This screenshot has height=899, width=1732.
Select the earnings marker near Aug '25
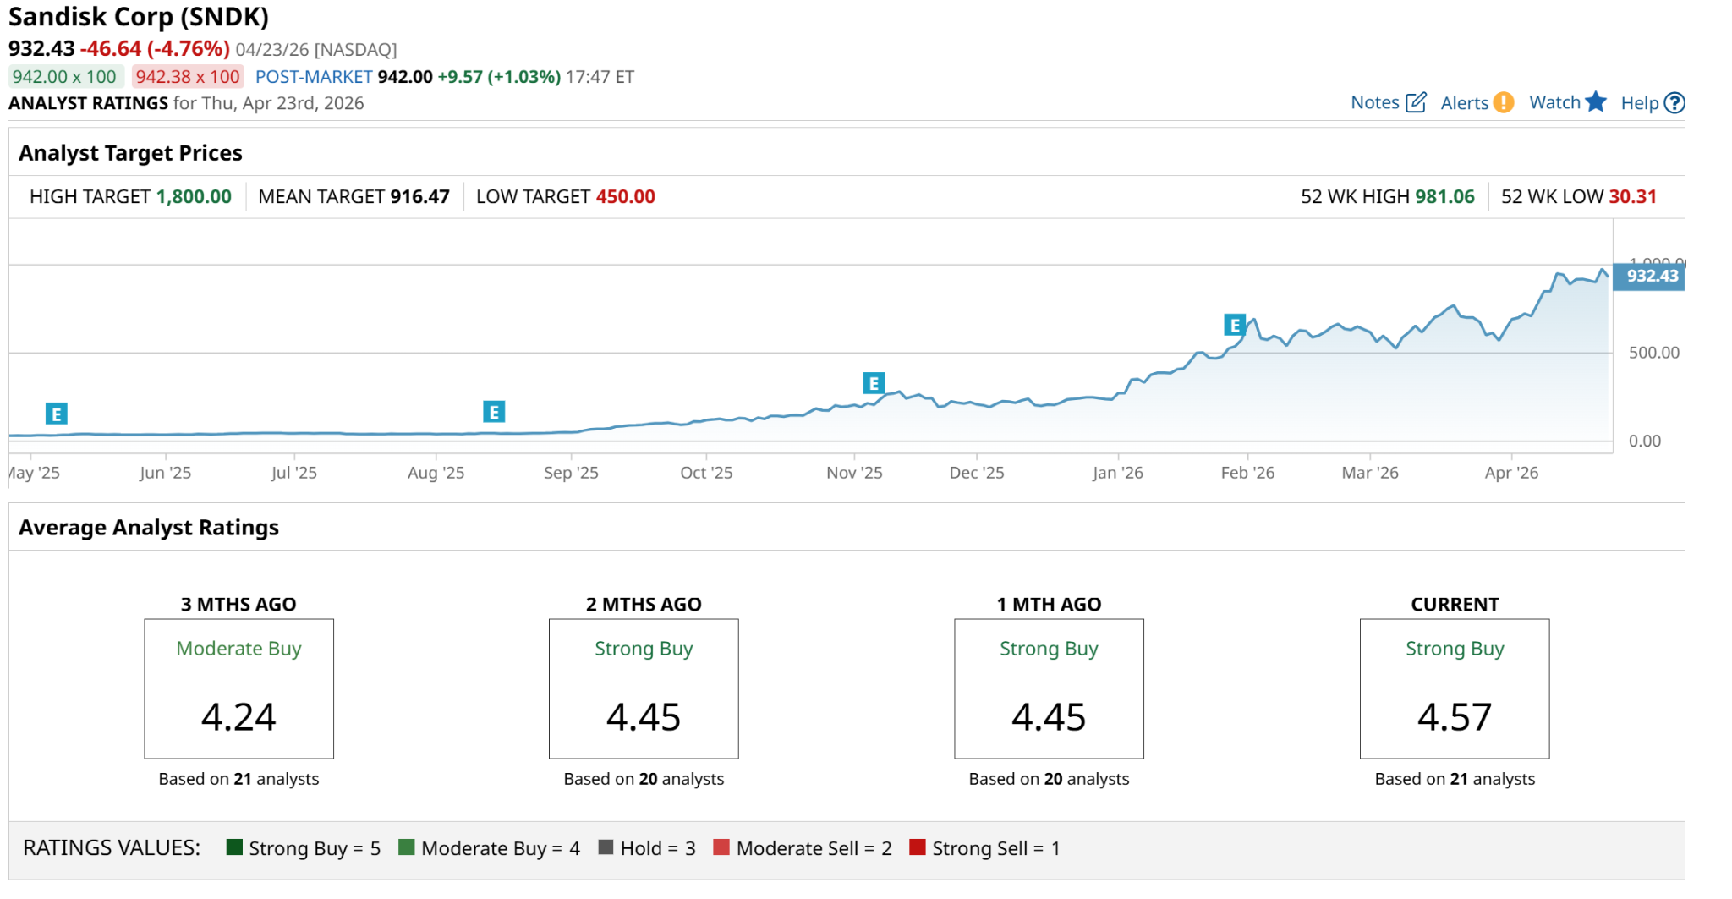[494, 412]
